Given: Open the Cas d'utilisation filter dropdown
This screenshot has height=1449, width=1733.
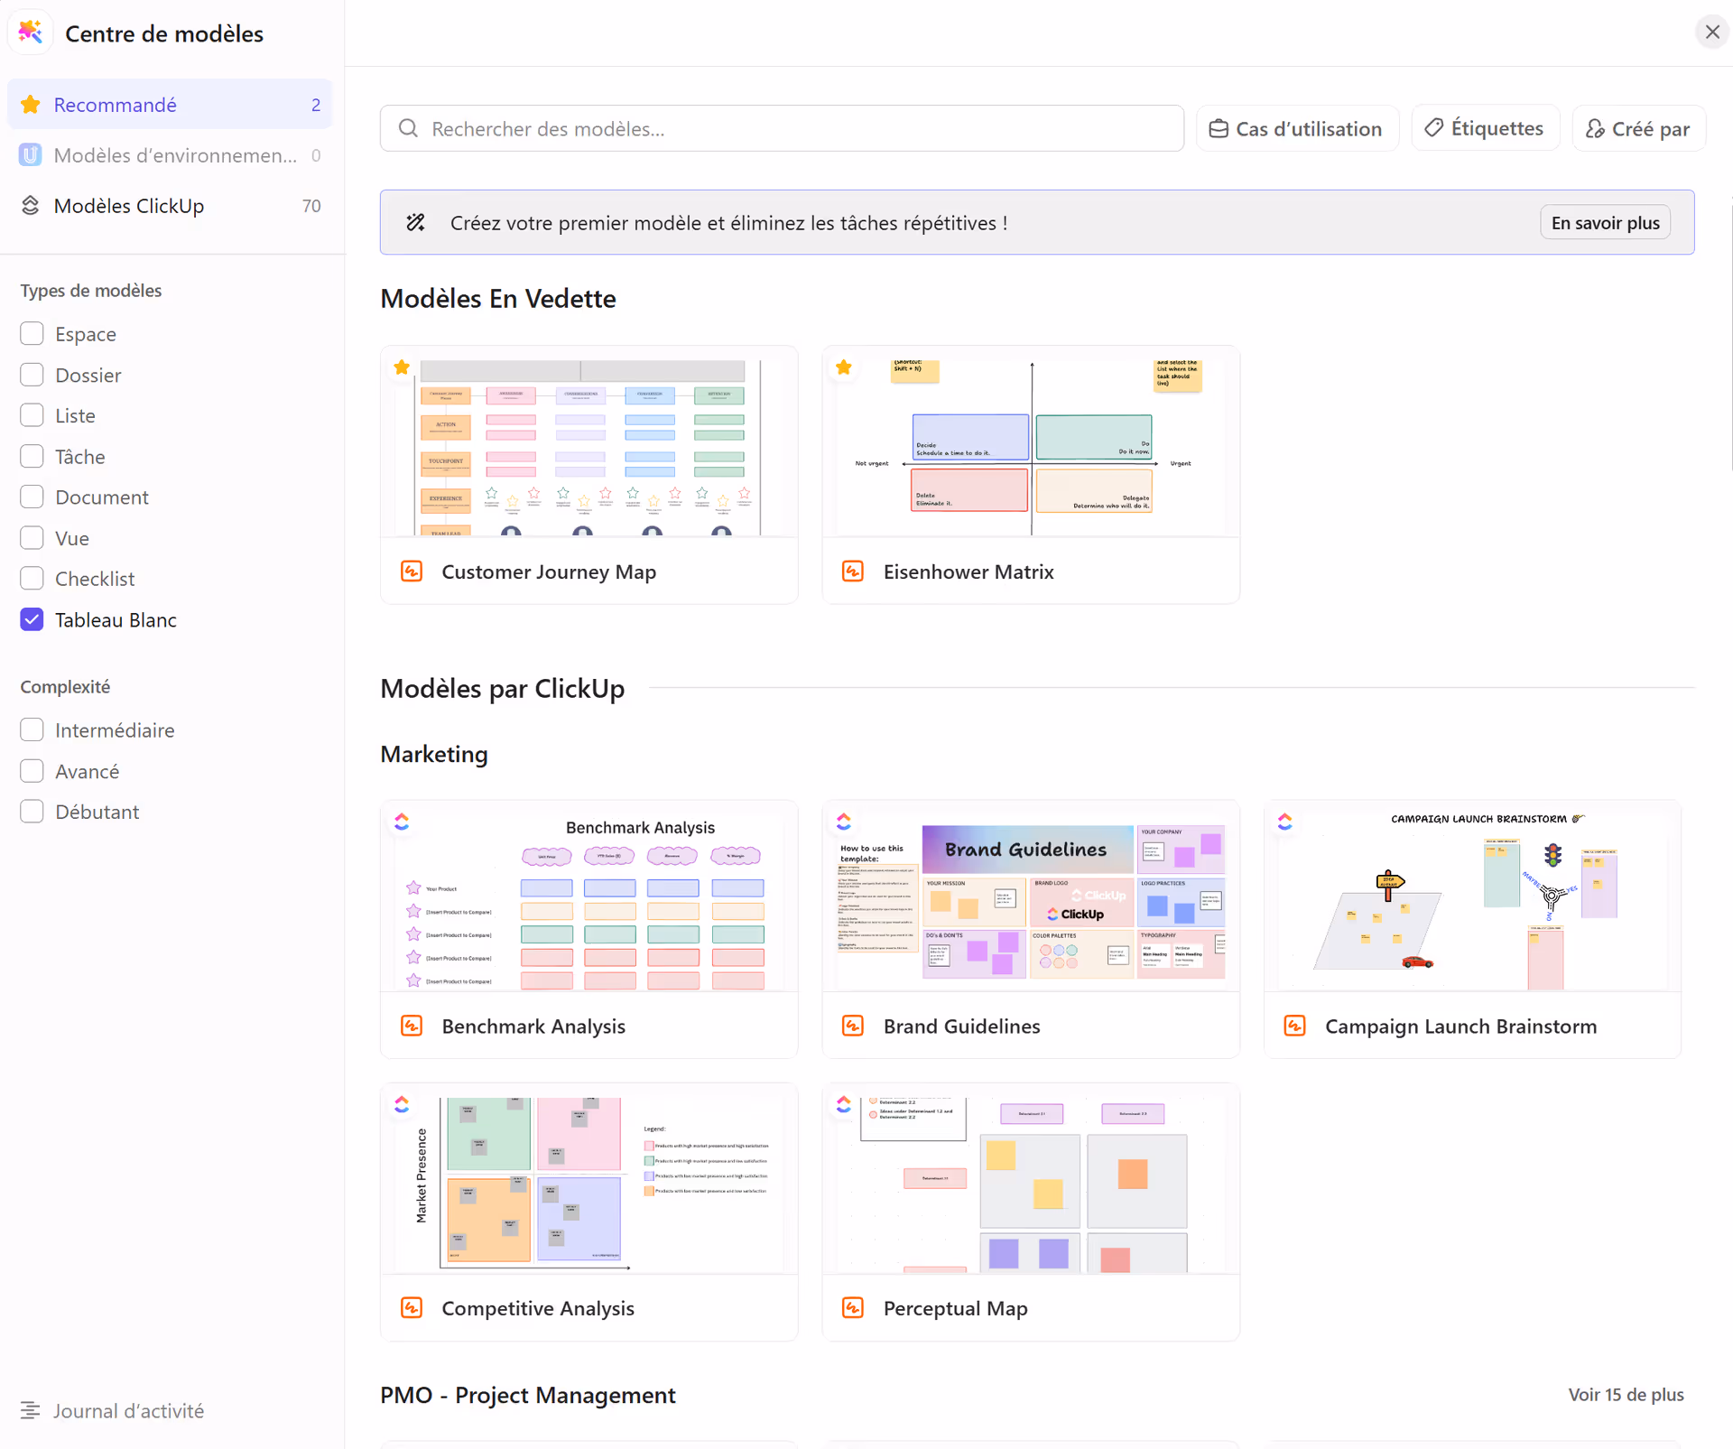Looking at the screenshot, I should click(1296, 129).
